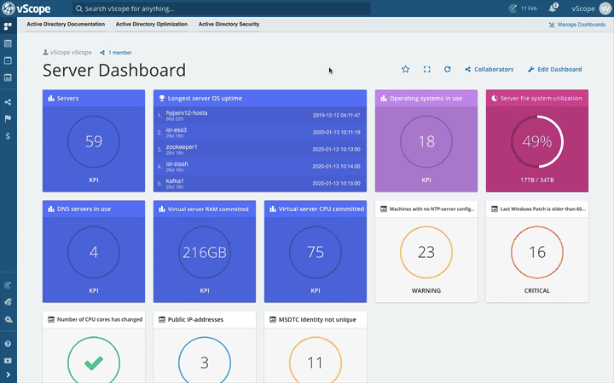Image resolution: width=614 pixels, height=383 pixels.
Task: Open the chart image icon in sidebar
Action: pyautogui.click(x=8, y=77)
